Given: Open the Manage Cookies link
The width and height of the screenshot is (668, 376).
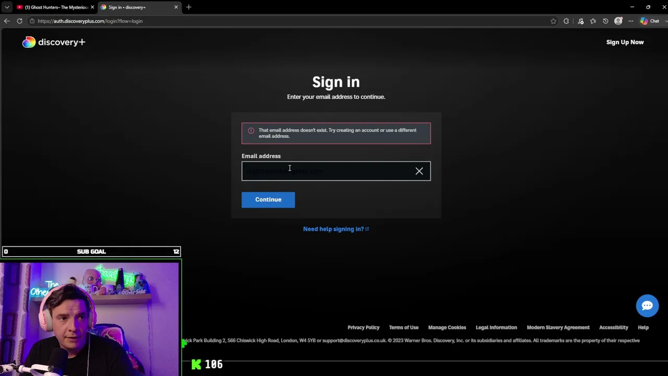Looking at the screenshot, I should point(447,327).
